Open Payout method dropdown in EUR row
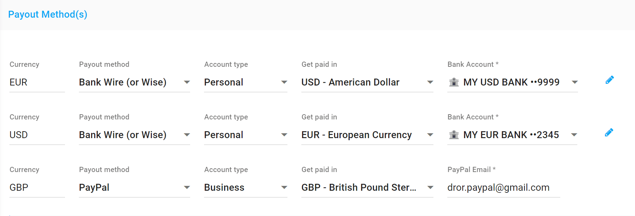 [x=135, y=82]
